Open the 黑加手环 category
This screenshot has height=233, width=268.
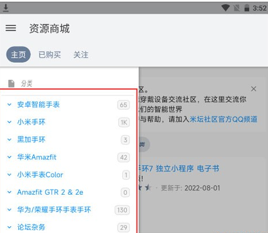(x=31, y=139)
